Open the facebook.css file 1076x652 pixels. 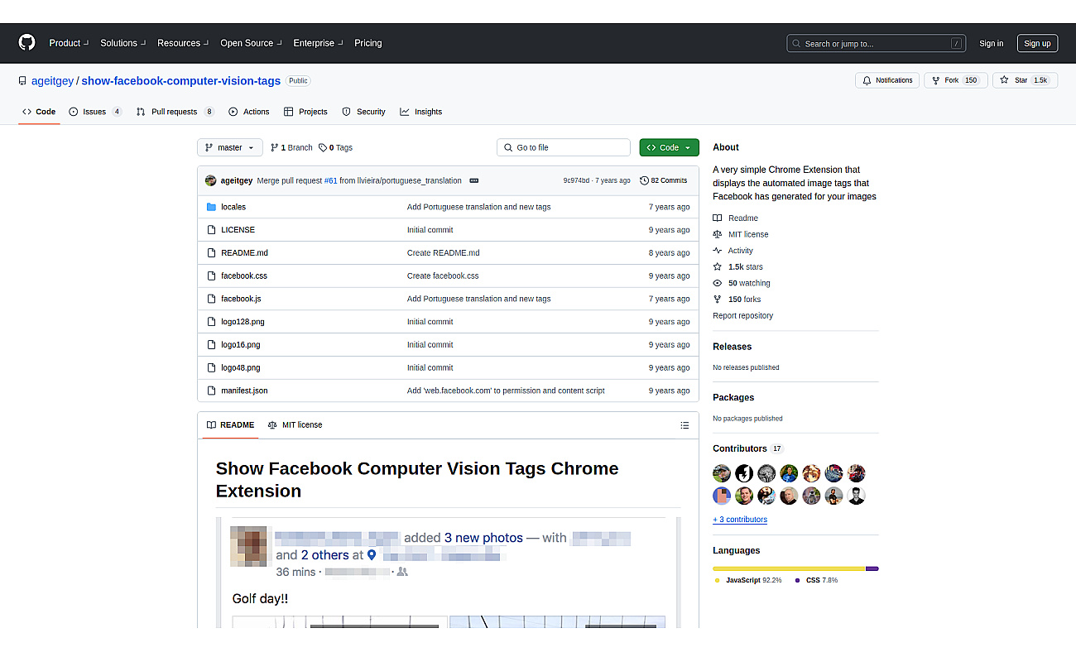pyautogui.click(x=244, y=276)
